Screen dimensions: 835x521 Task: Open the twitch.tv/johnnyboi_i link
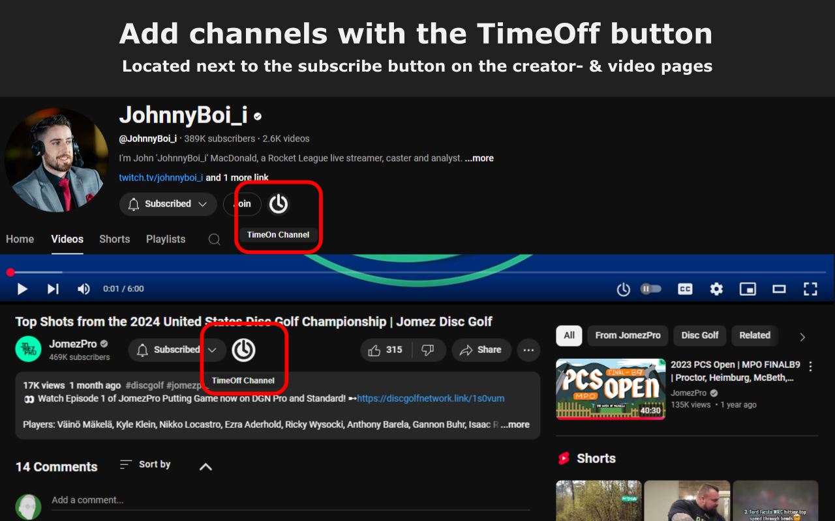(x=160, y=177)
